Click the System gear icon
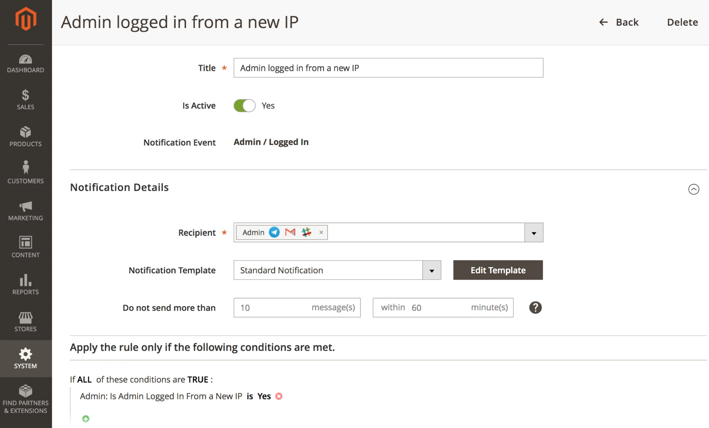This screenshot has width=709, height=428. tap(25, 354)
